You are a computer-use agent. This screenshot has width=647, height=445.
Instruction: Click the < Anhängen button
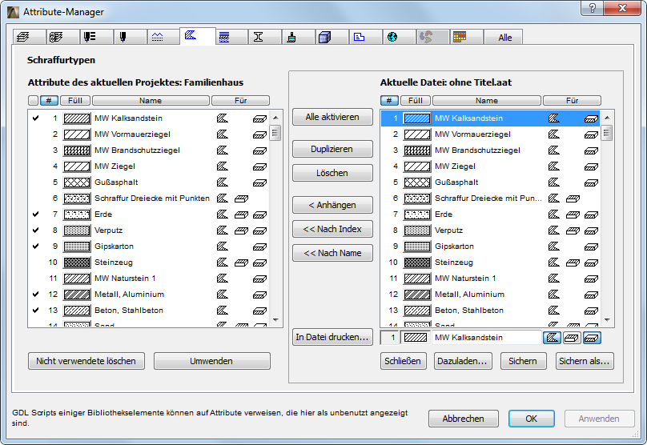332,205
